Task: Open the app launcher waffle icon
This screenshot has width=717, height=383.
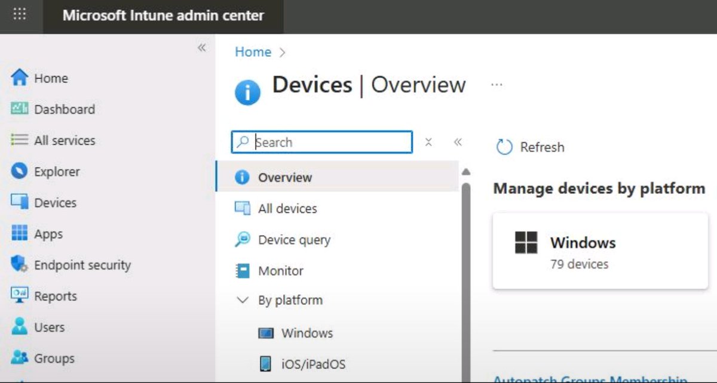Action: click(20, 14)
